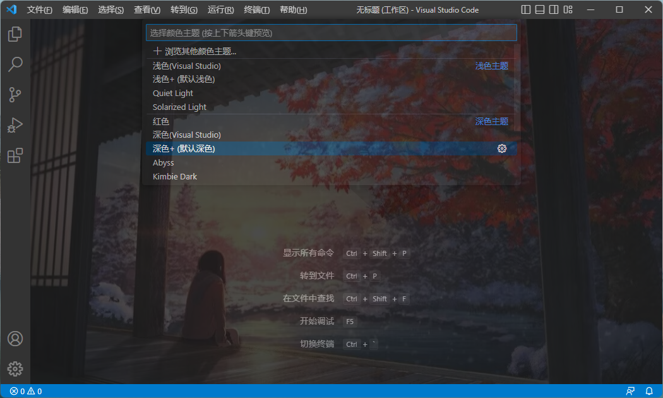Click 浏览其他颜色主题... option
Image resolution: width=663 pixels, height=398 pixels.
331,51
